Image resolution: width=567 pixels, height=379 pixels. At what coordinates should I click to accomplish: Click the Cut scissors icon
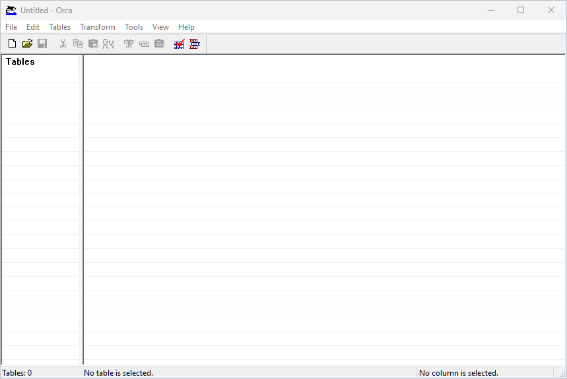pyautogui.click(x=63, y=44)
